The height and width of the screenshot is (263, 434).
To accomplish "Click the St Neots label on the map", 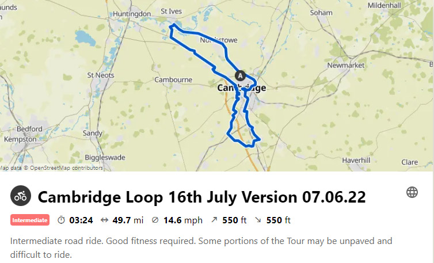I will (101, 75).
